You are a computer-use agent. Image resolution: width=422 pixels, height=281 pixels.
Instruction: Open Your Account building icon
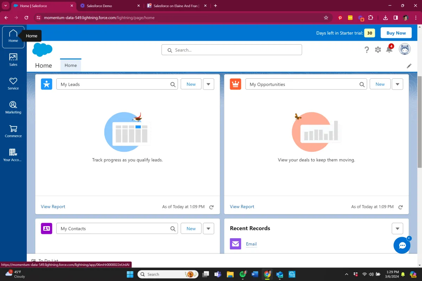(x=13, y=155)
